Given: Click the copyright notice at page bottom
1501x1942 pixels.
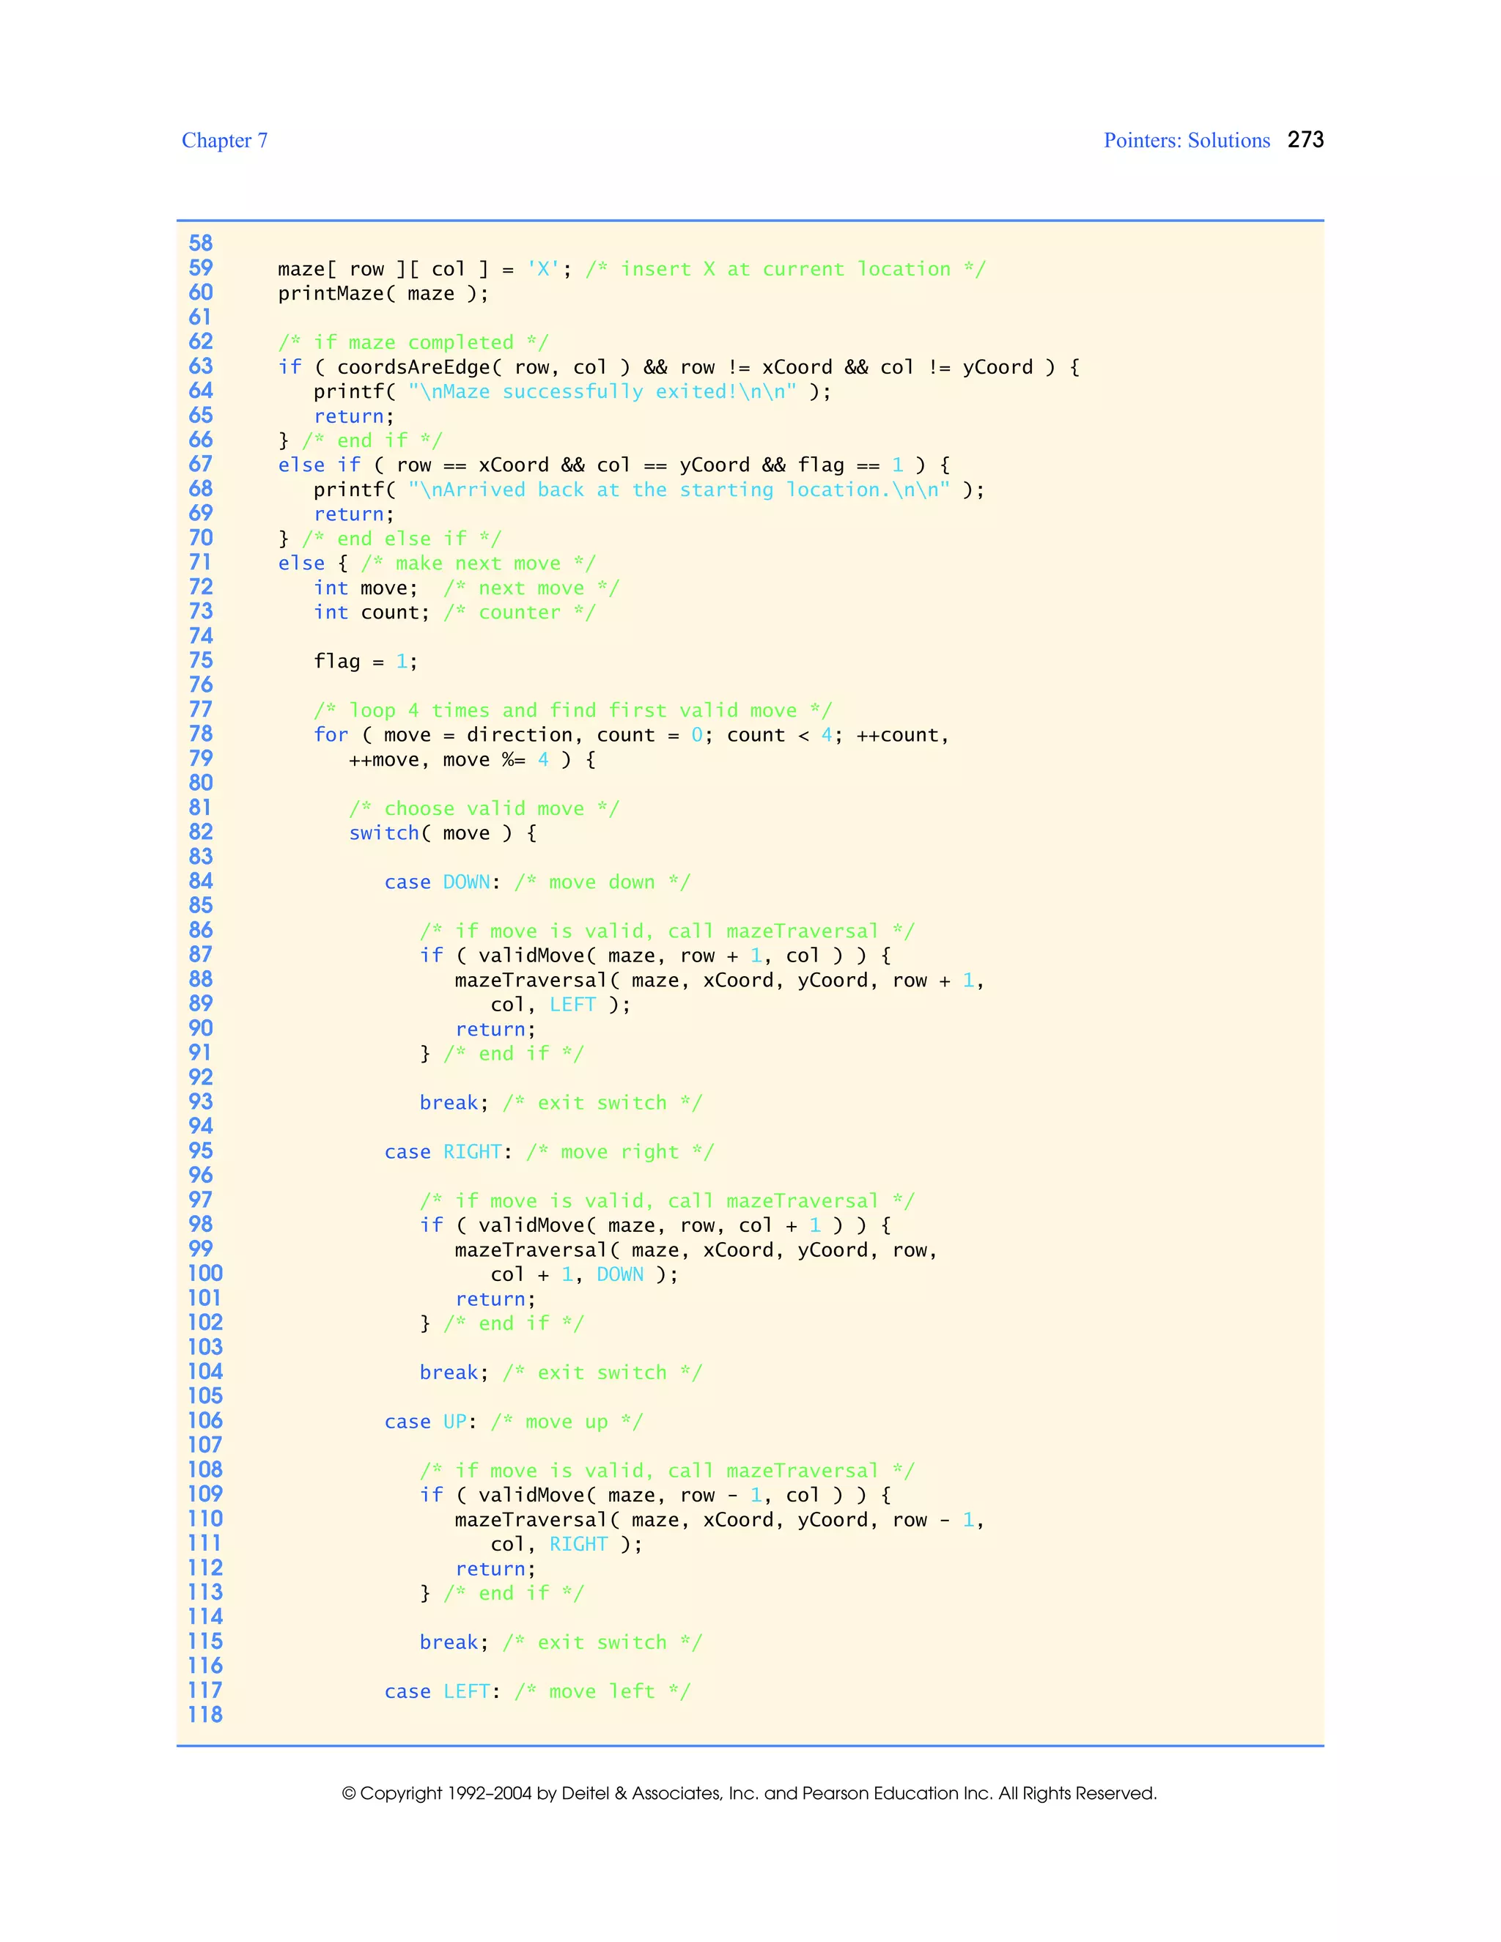Looking at the screenshot, I should click(749, 1793).
